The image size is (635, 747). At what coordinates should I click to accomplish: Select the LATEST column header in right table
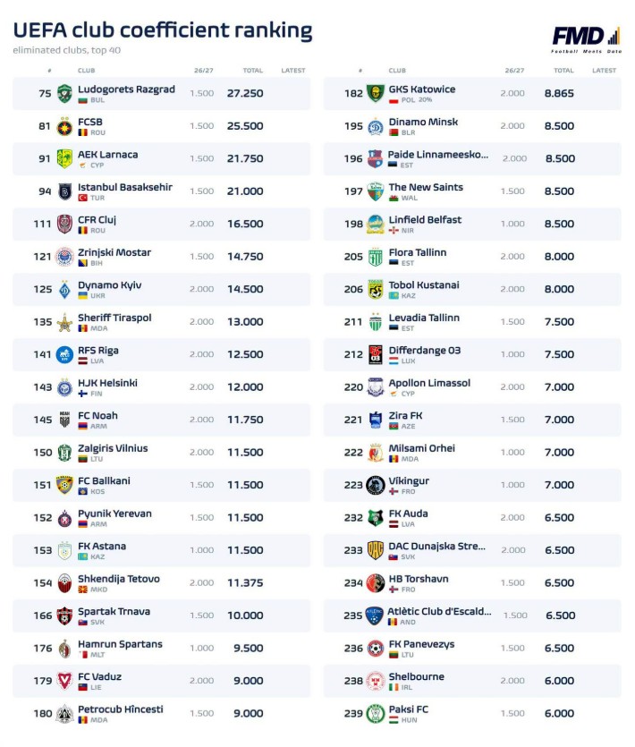(604, 71)
